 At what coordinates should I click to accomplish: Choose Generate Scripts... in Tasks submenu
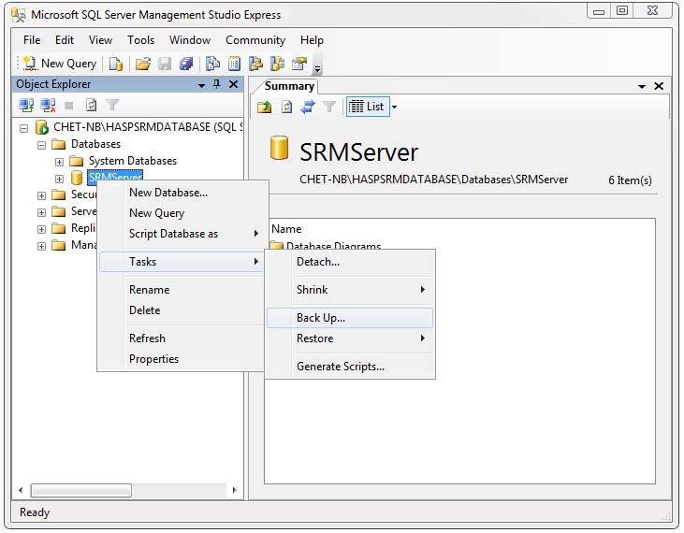coord(350,367)
